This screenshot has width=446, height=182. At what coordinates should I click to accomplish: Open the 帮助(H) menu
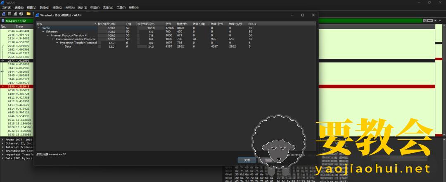pyautogui.click(x=134, y=8)
